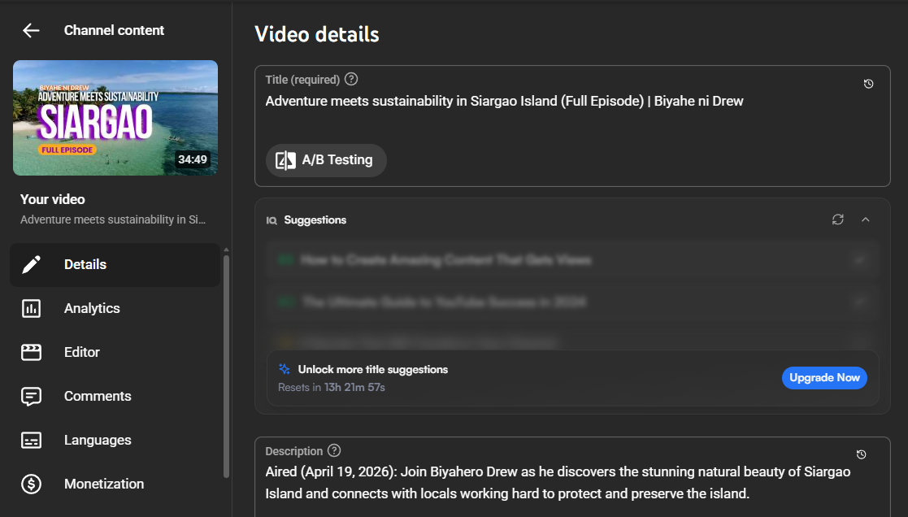This screenshot has height=517, width=908.
Task: Click the second blurred title suggestion
Action: (x=572, y=302)
